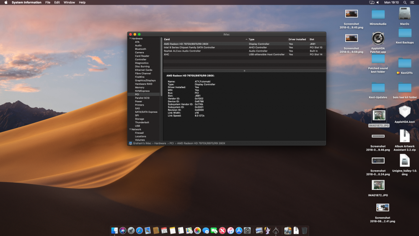
Task: Open Maps in the dock
Action: pos(189,231)
